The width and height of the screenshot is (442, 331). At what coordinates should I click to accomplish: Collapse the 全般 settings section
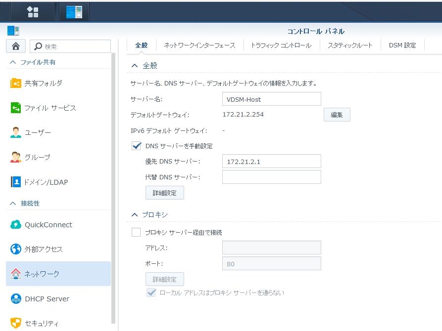pyautogui.click(x=135, y=66)
